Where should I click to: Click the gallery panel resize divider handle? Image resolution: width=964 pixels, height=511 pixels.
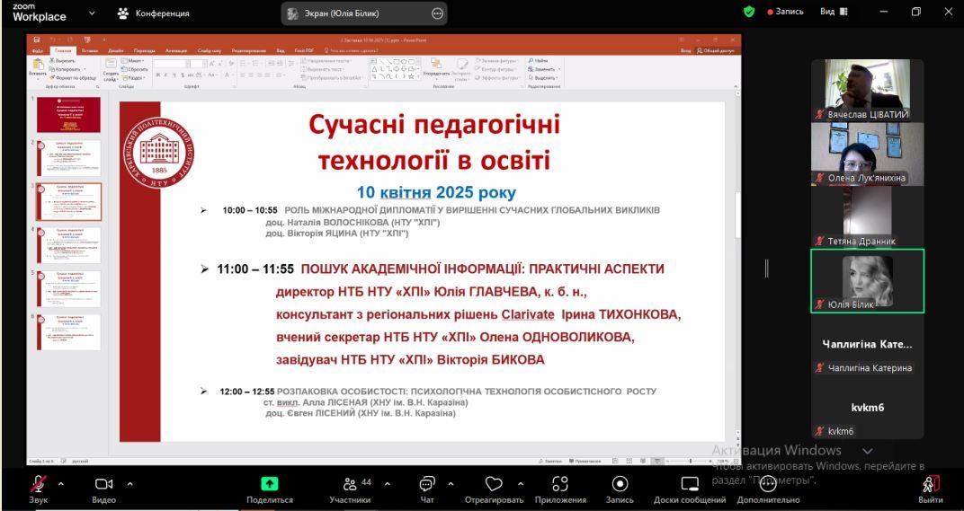[x=766, y=268]
